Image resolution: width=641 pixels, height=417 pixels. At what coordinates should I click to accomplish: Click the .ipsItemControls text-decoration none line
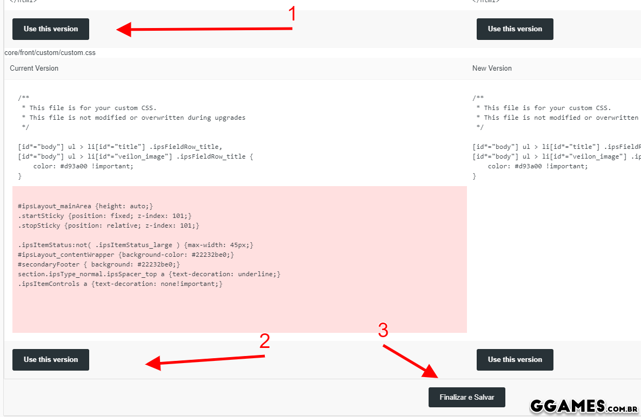(x=120, y=284)
